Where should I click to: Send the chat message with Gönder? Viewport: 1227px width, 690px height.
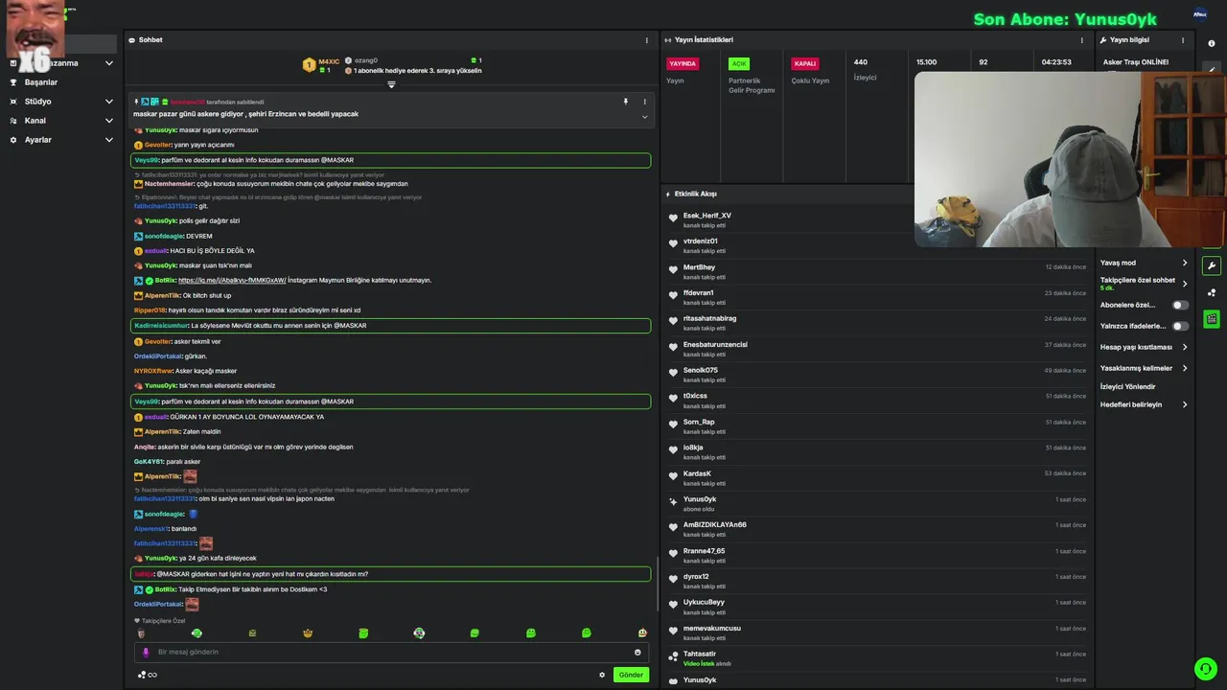point(631,675)
